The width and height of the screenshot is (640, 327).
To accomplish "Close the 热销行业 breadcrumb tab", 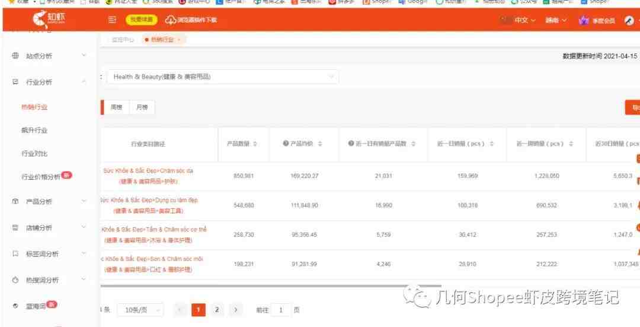I will click(179, 40).
